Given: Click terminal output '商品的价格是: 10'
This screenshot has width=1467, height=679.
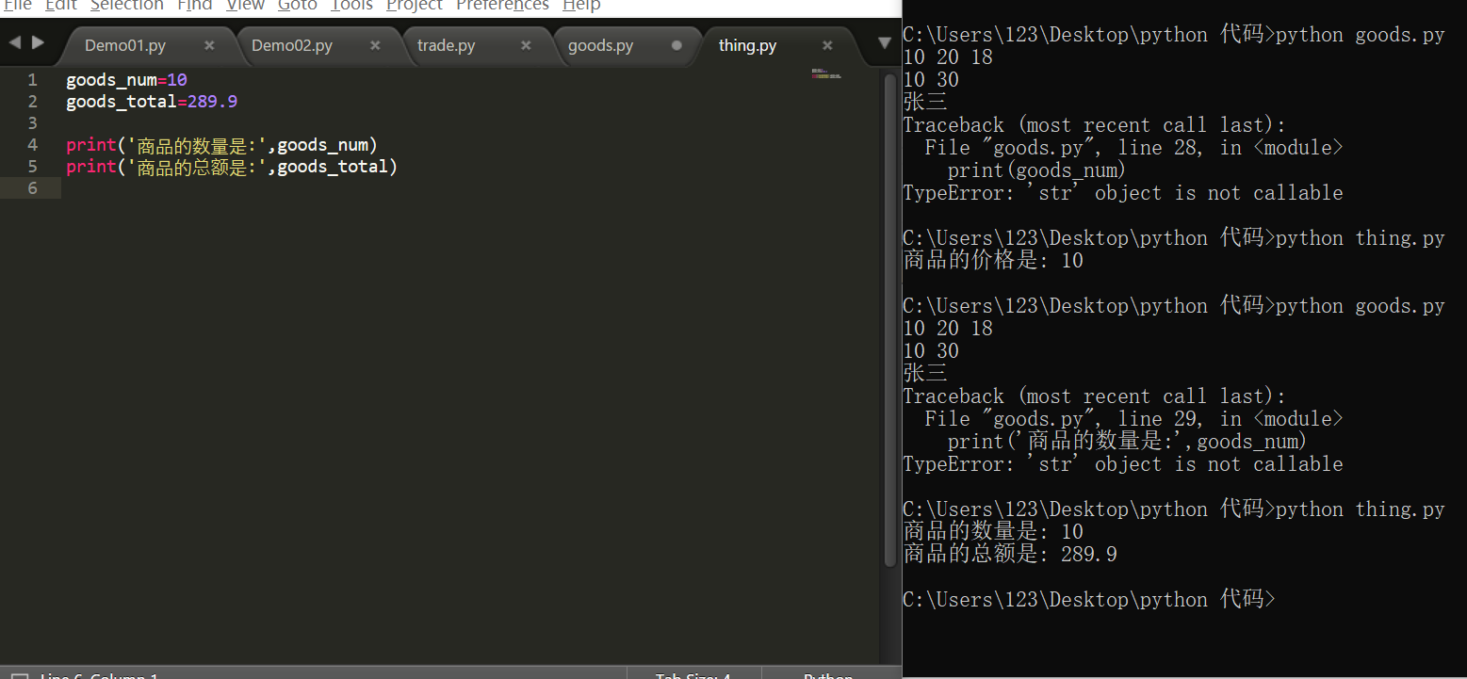Looking at the screenshot, I should (x=993, y=261).
